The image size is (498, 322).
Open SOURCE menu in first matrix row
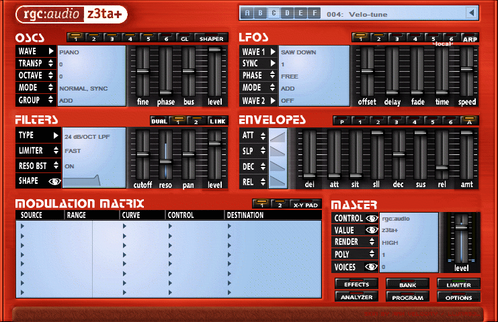click(x=22, y=226)
